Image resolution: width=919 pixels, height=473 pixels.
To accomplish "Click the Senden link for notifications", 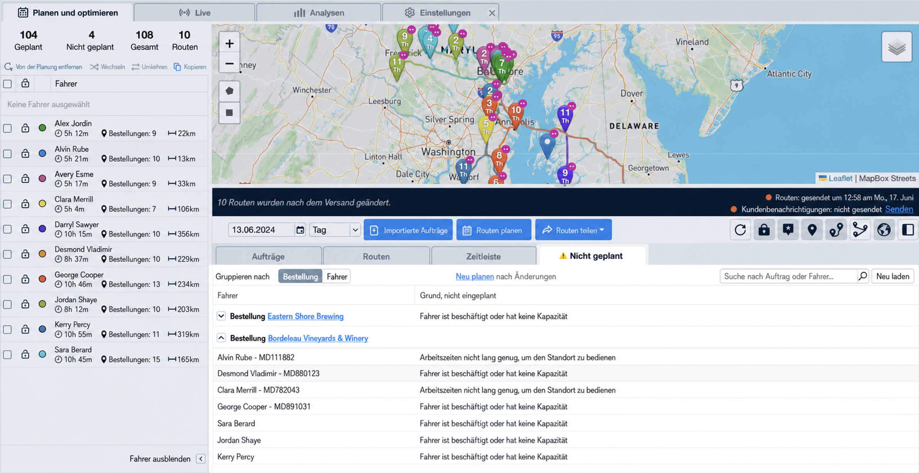I will pos(899,209).
